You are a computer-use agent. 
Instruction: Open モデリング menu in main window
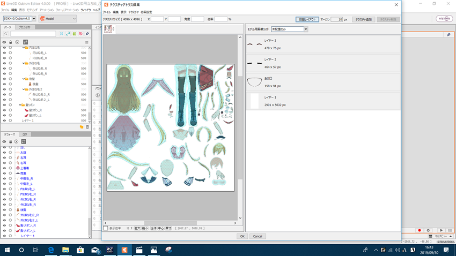point(32,10)
